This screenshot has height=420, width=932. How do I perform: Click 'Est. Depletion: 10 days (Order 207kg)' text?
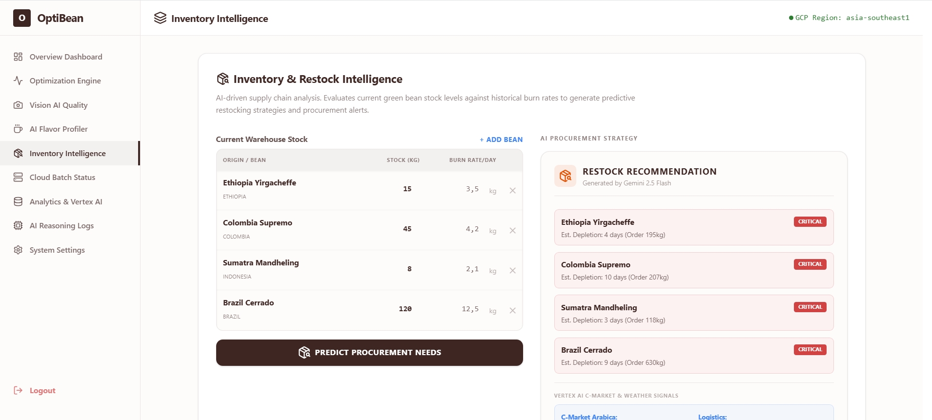tap(615, 277)
